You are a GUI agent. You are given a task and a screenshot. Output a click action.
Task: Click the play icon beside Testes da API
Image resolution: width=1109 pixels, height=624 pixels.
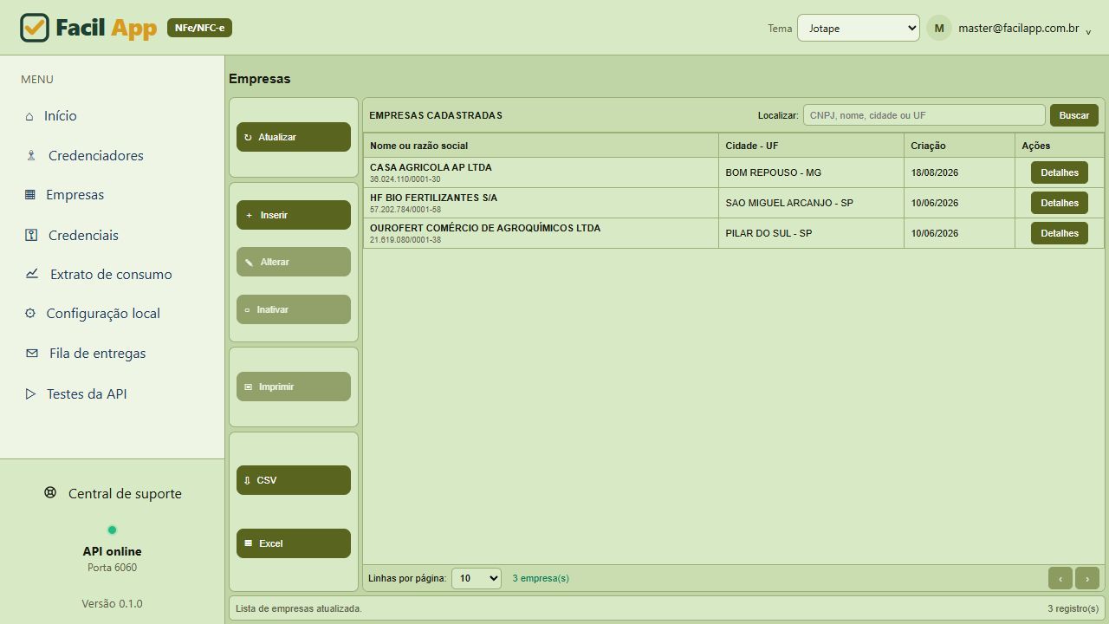(x=30, y=394)
